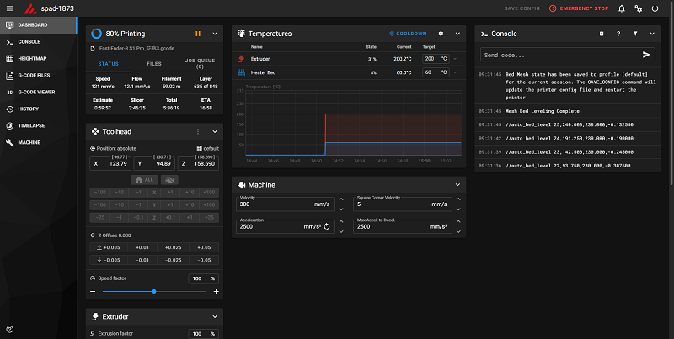
Task: Open Timelapse from the sidebar
Action: tap(38, 125)
